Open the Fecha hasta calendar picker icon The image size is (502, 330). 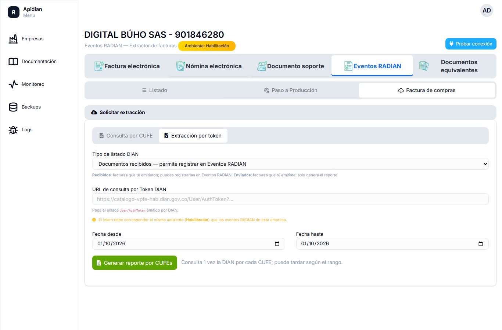point(481,244)
